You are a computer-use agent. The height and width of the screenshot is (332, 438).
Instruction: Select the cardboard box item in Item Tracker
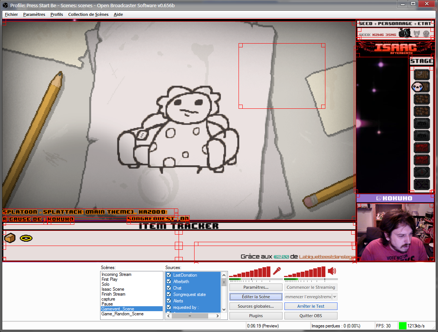tap(10, 238)
